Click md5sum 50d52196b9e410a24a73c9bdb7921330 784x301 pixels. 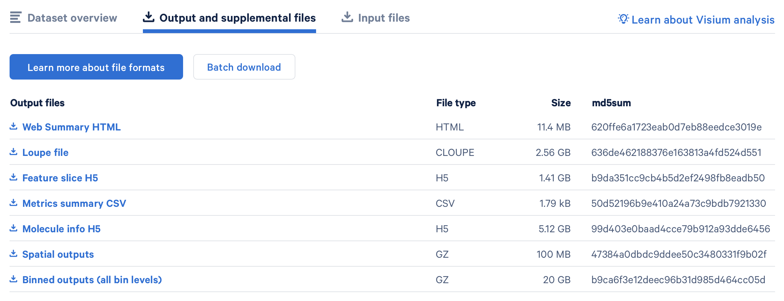coord(679,203)
